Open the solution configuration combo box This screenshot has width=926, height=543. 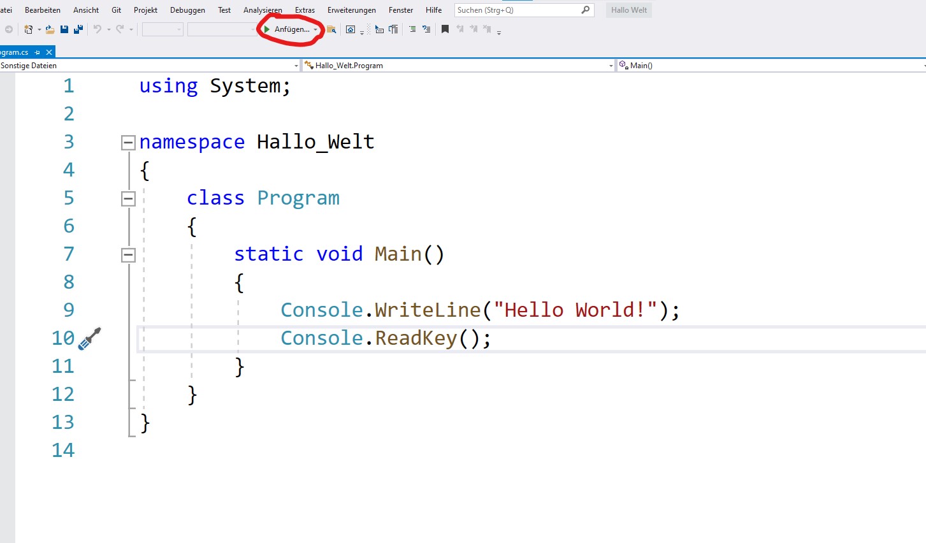click(163, 29)
